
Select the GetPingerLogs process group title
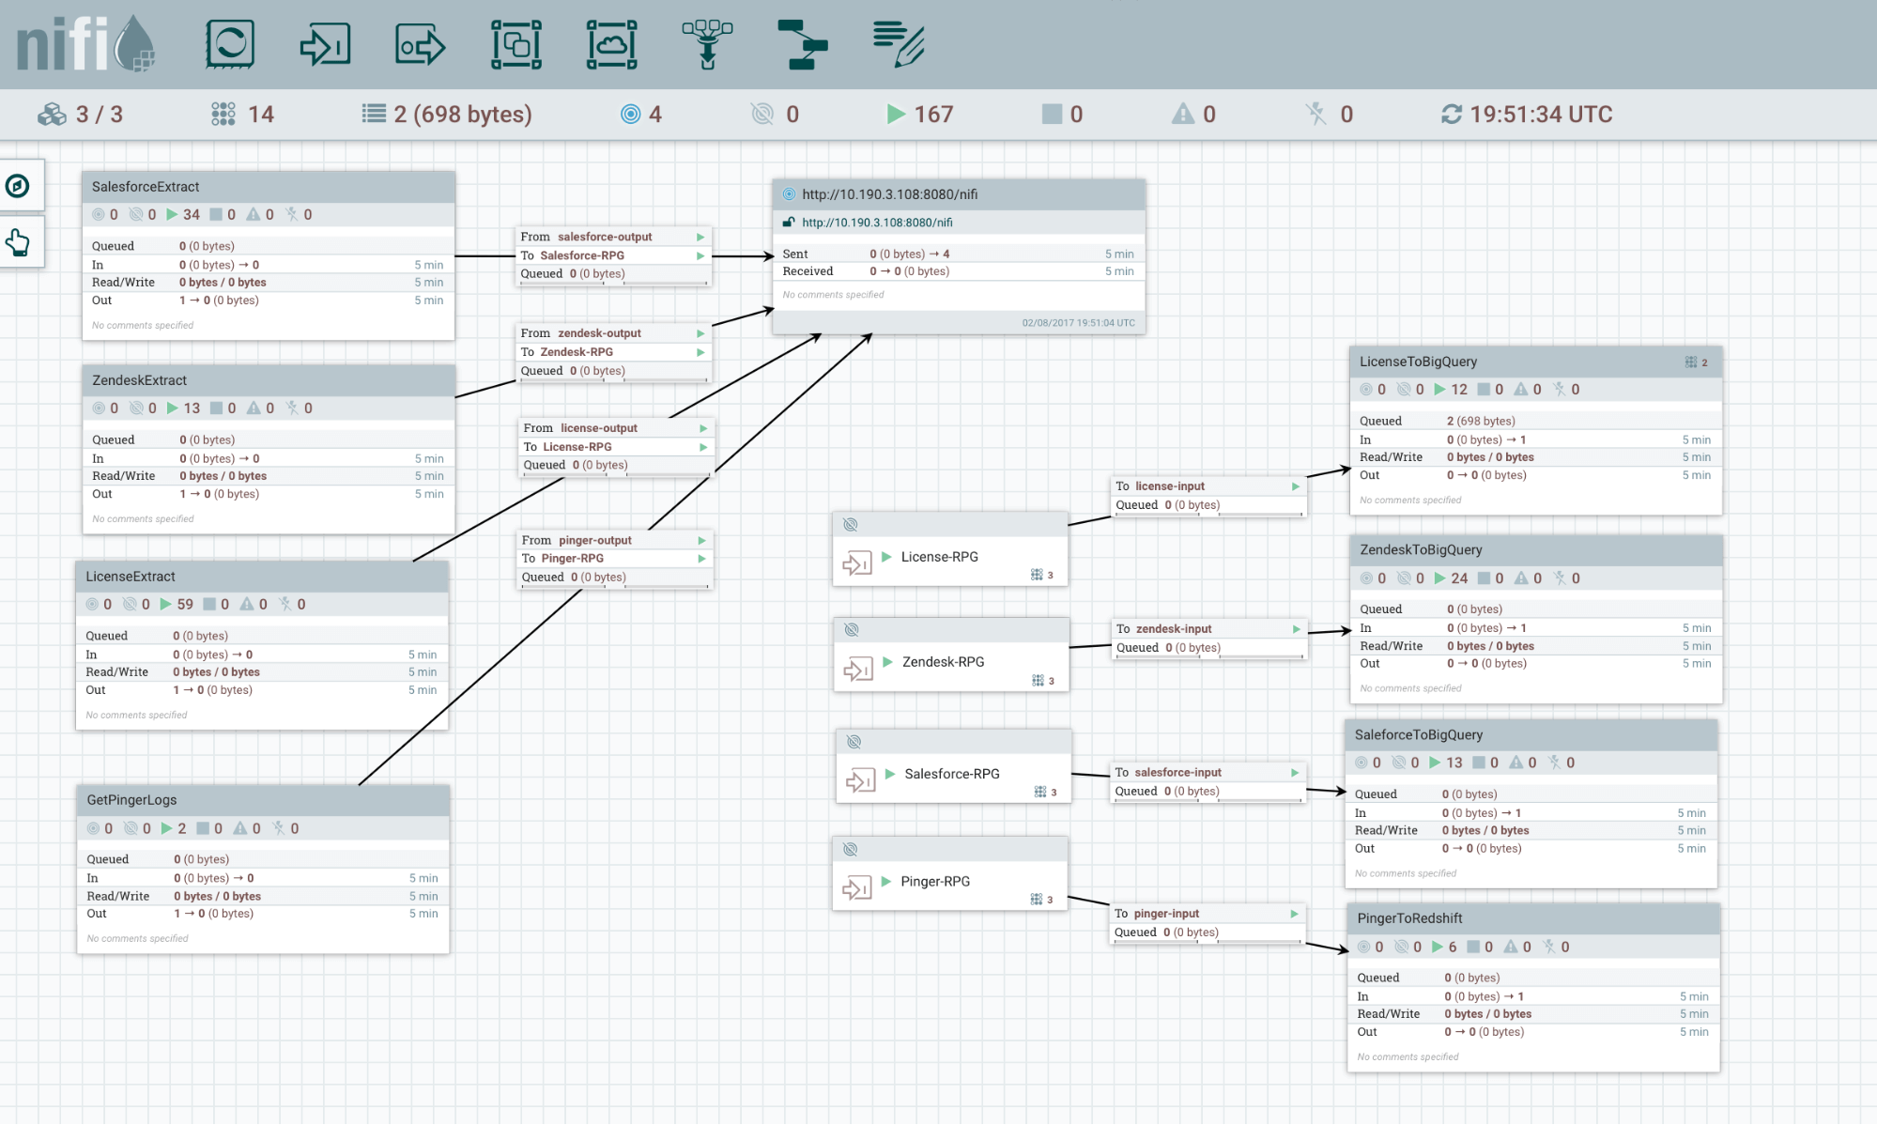click(x=131, y=800)
